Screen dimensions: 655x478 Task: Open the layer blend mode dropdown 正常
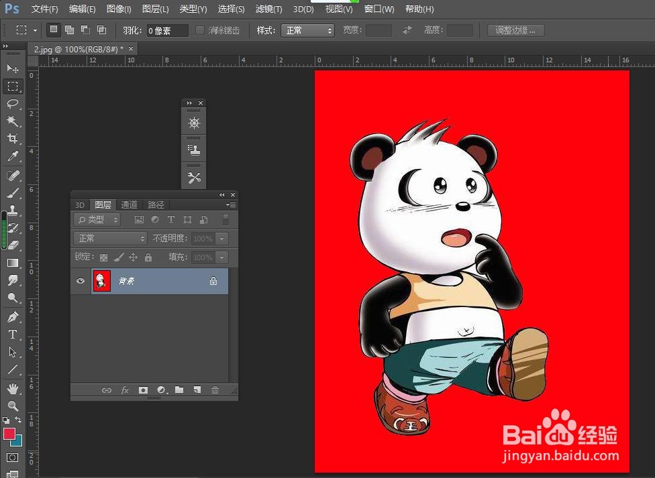click(x=110, y=239)
